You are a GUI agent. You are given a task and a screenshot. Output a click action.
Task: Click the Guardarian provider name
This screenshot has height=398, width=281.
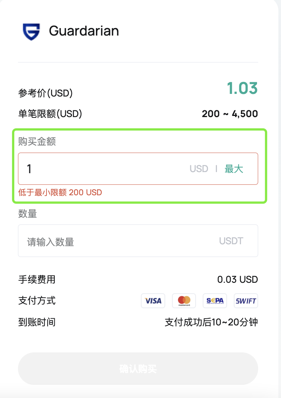(84, 31)
